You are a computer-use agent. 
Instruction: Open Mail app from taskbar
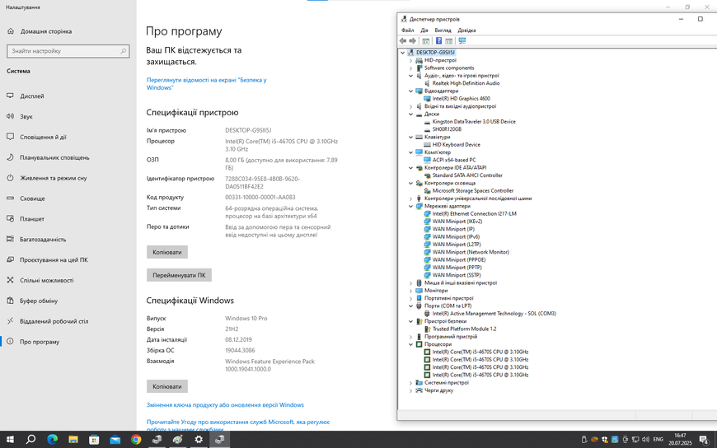coord(115,439)
